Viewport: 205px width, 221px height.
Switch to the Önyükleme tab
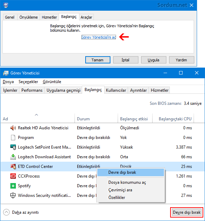29,17
